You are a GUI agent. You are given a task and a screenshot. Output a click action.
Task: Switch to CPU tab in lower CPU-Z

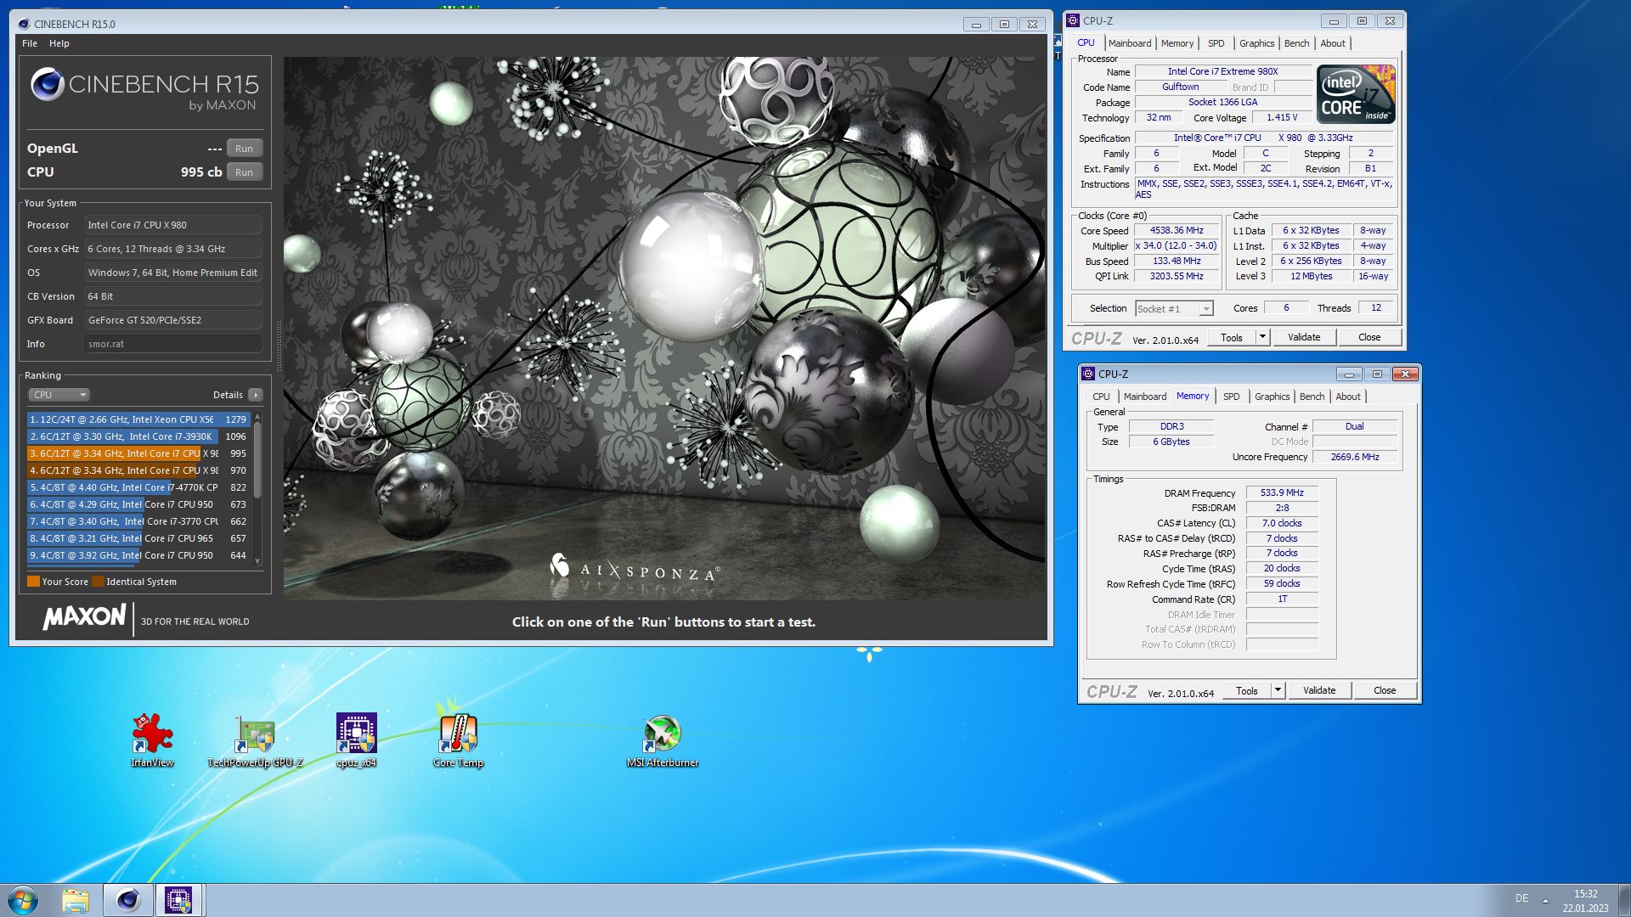pos(1101,397)
